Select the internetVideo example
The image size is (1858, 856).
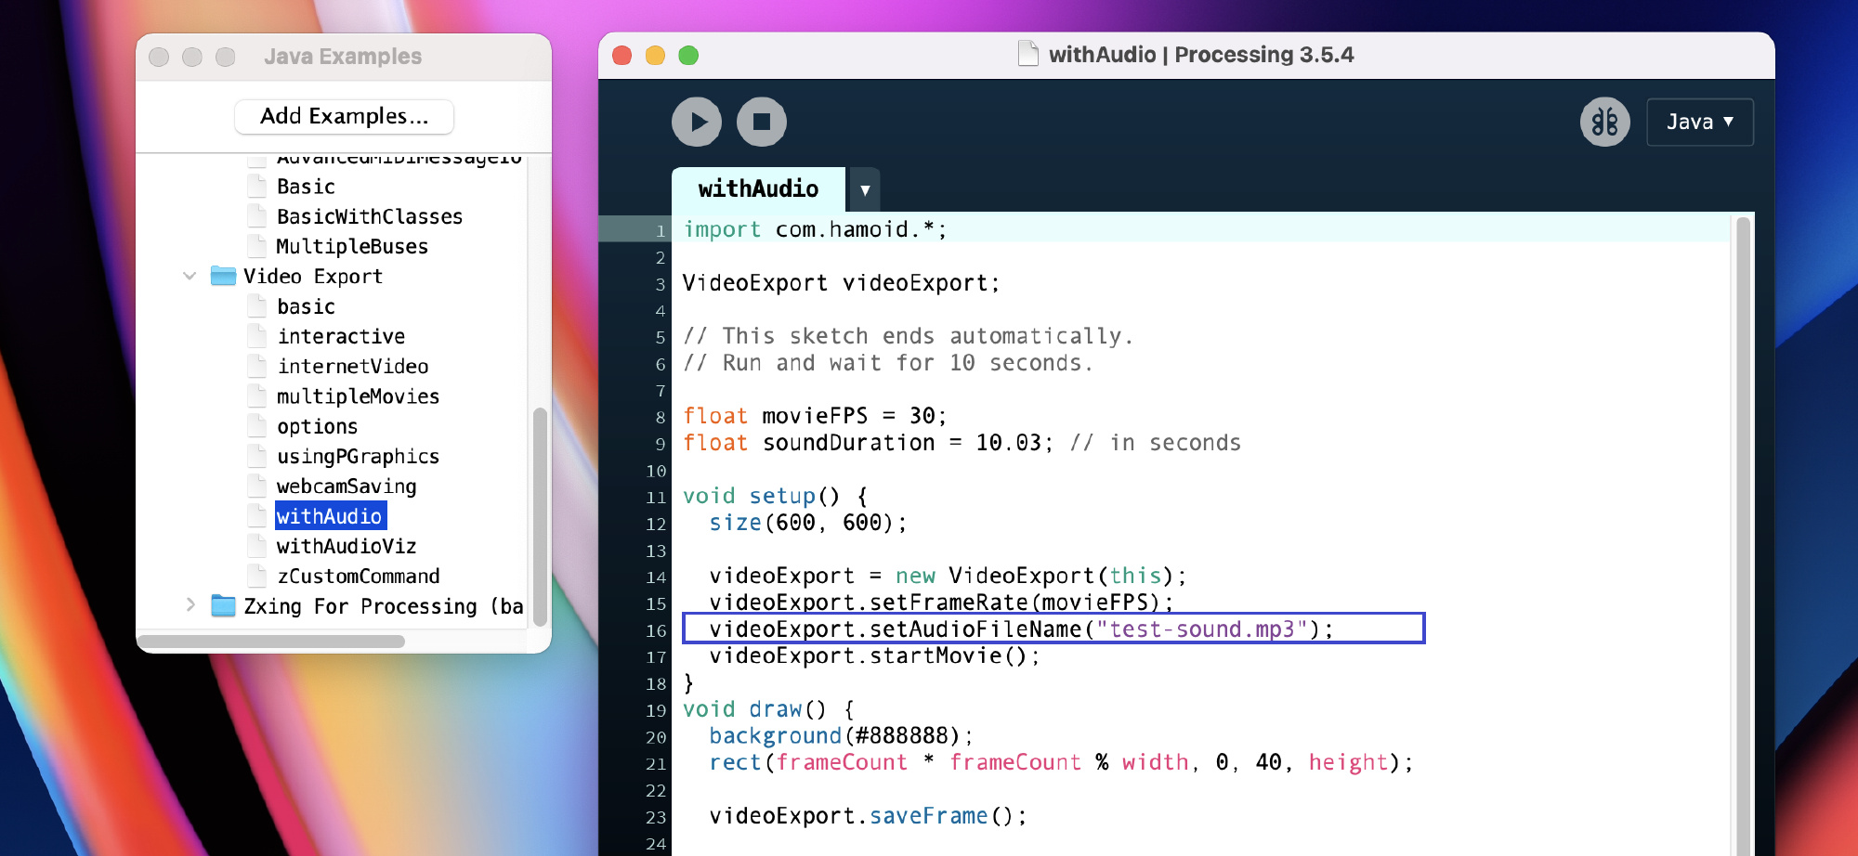click(x=353, y=366)
